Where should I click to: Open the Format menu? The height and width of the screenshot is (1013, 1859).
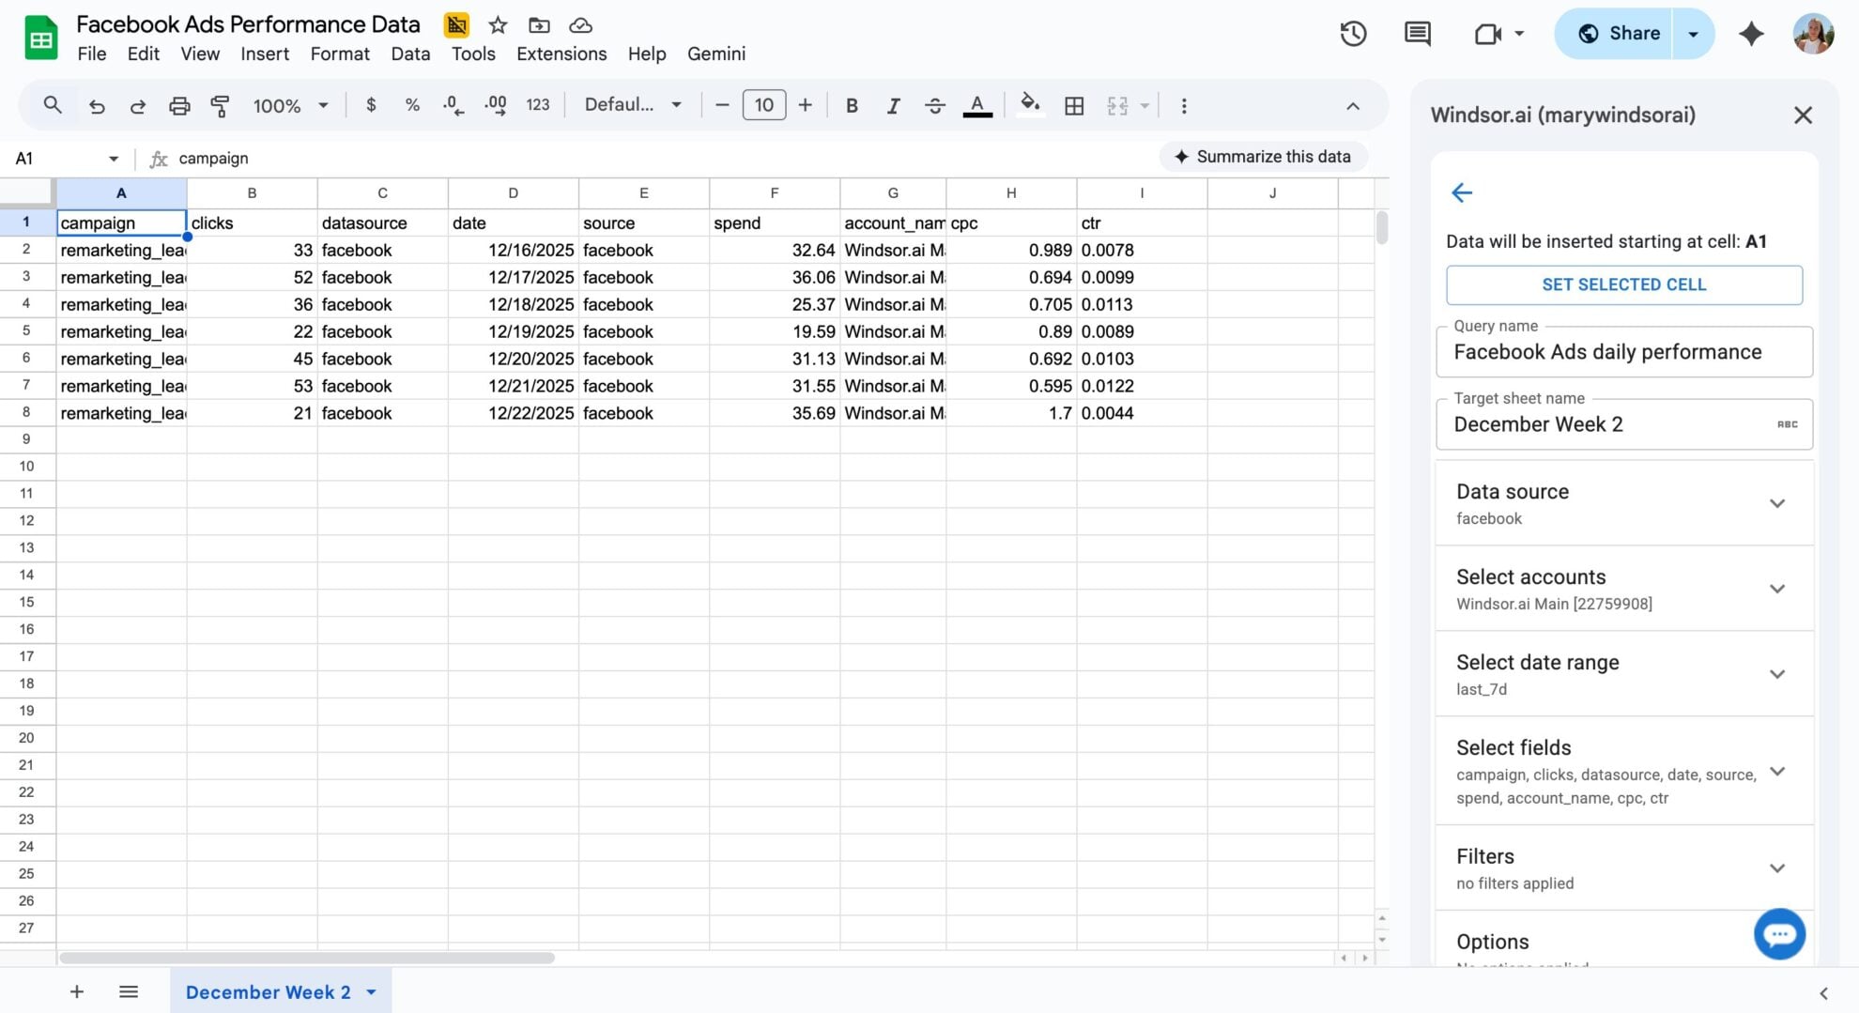339,54
